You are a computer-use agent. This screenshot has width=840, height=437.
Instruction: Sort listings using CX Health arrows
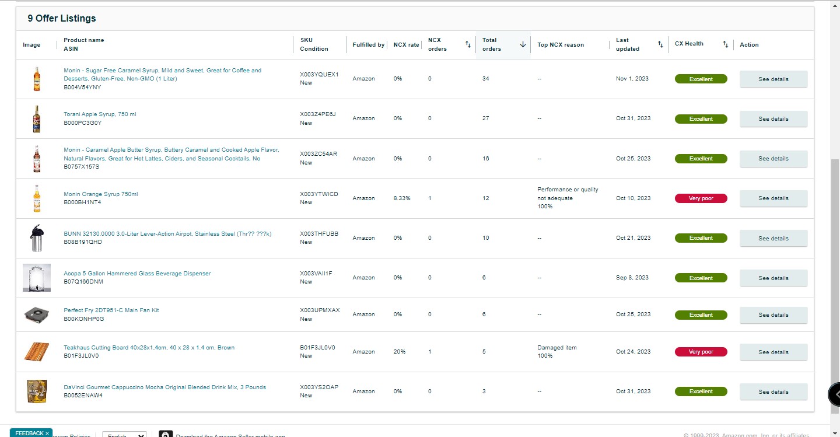(726, 44)
